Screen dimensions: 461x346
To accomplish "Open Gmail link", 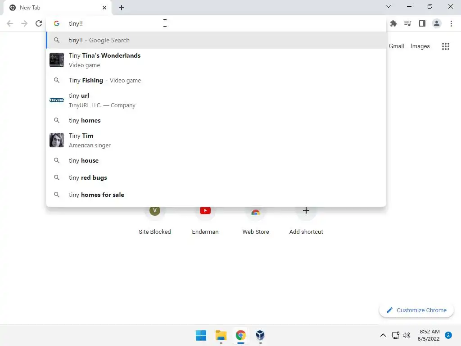I will tap(396, 46).
